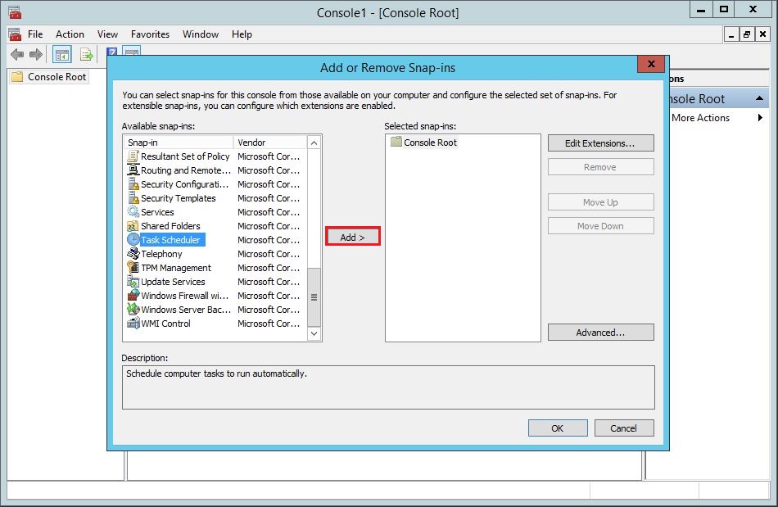
Task: Click the Vendor column header
Action: pyautogui.click(x=270, y=143)
